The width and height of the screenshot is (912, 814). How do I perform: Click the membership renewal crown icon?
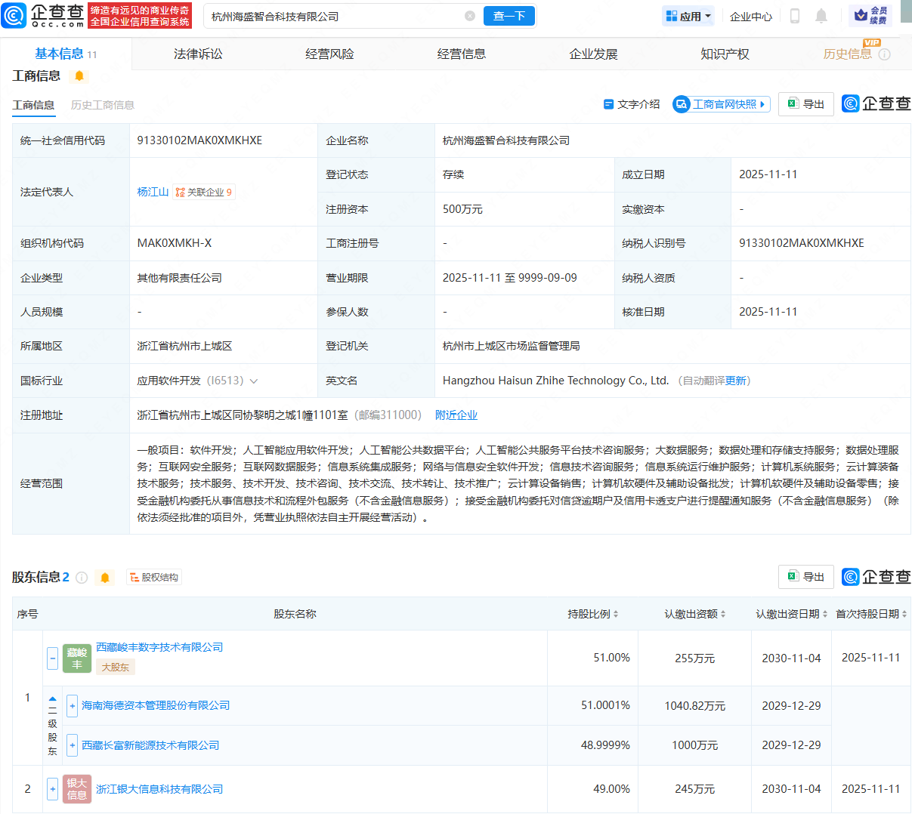pos(861,15)
